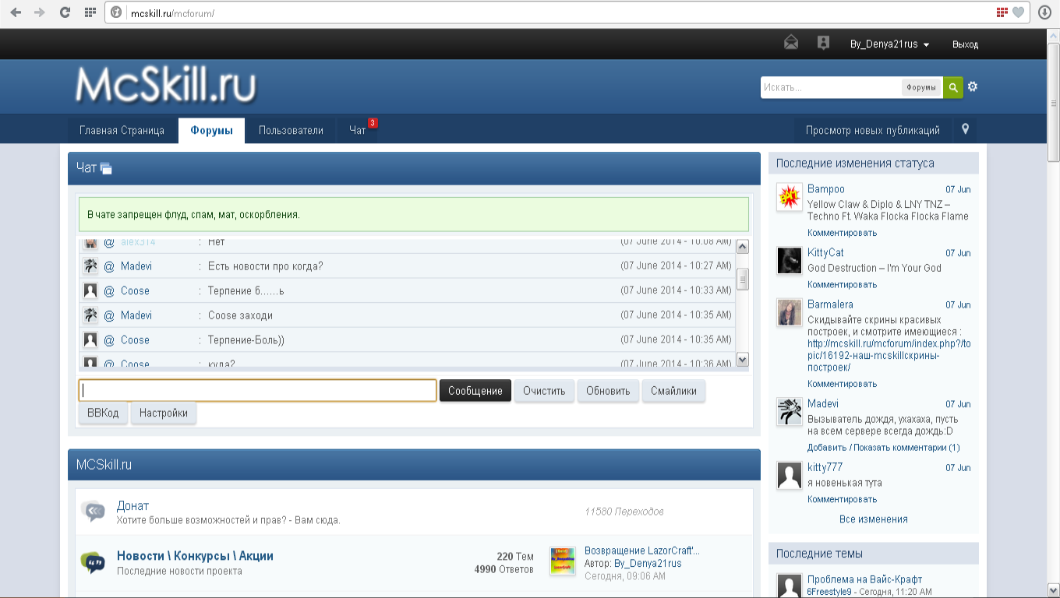1060x598 pixels.
Task: Refresh chat with the Обновить button
Action: click(x=608, y=390)
